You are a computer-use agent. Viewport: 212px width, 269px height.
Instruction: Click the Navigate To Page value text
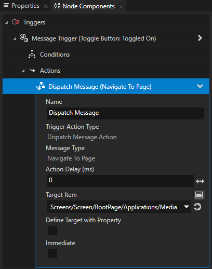click(71, 158)
